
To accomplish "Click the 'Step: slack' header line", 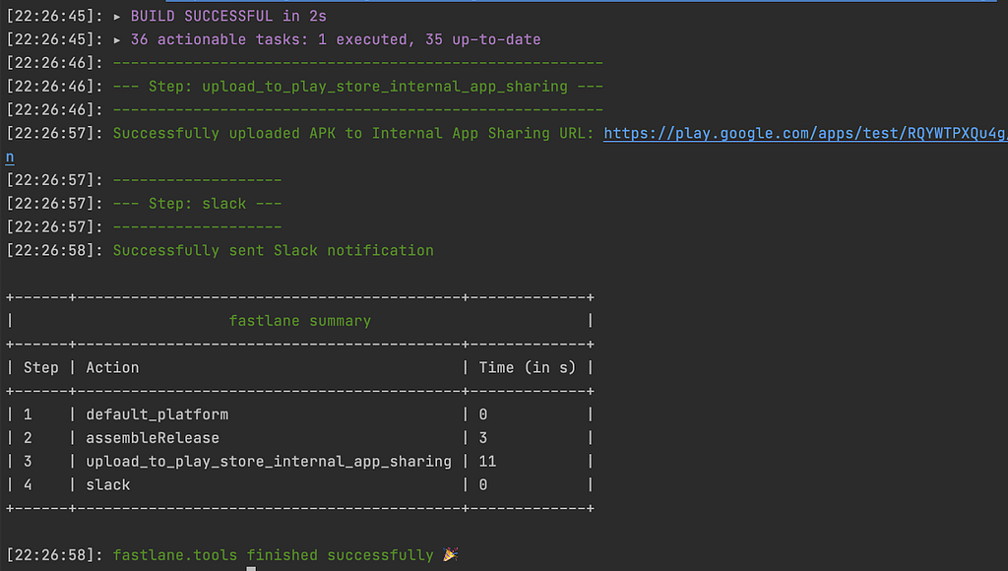I will (197, 204).
